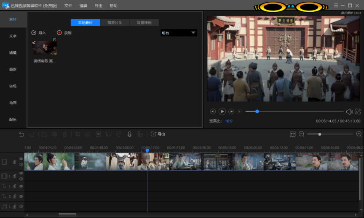Switch to 精美片头 tab
364x218 pixels.
coord(115,23)
